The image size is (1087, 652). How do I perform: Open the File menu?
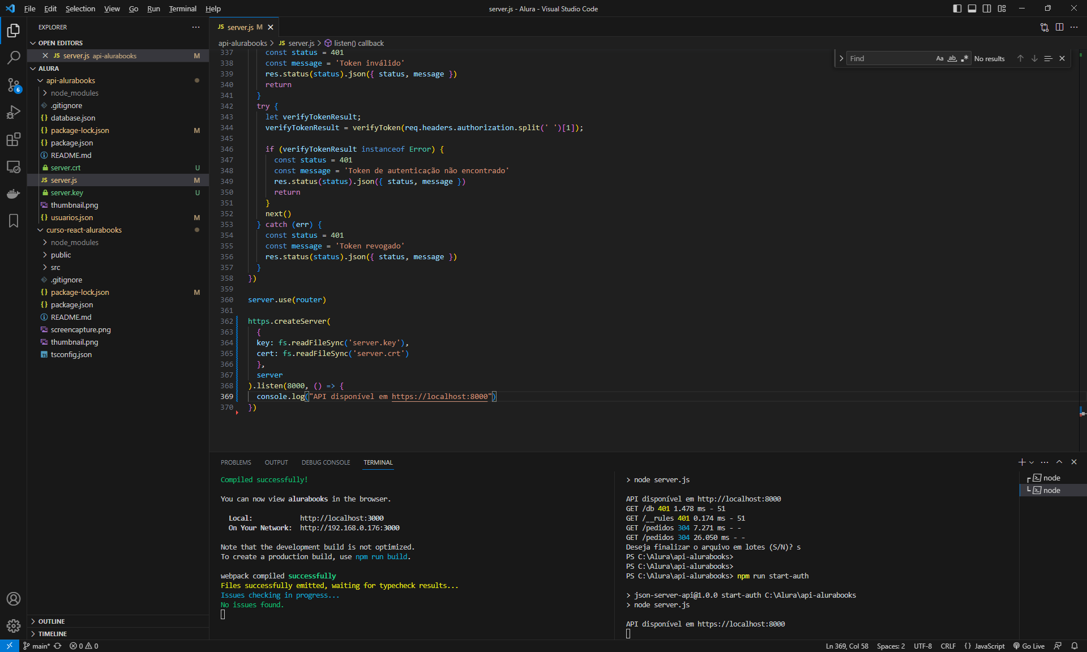30,8
